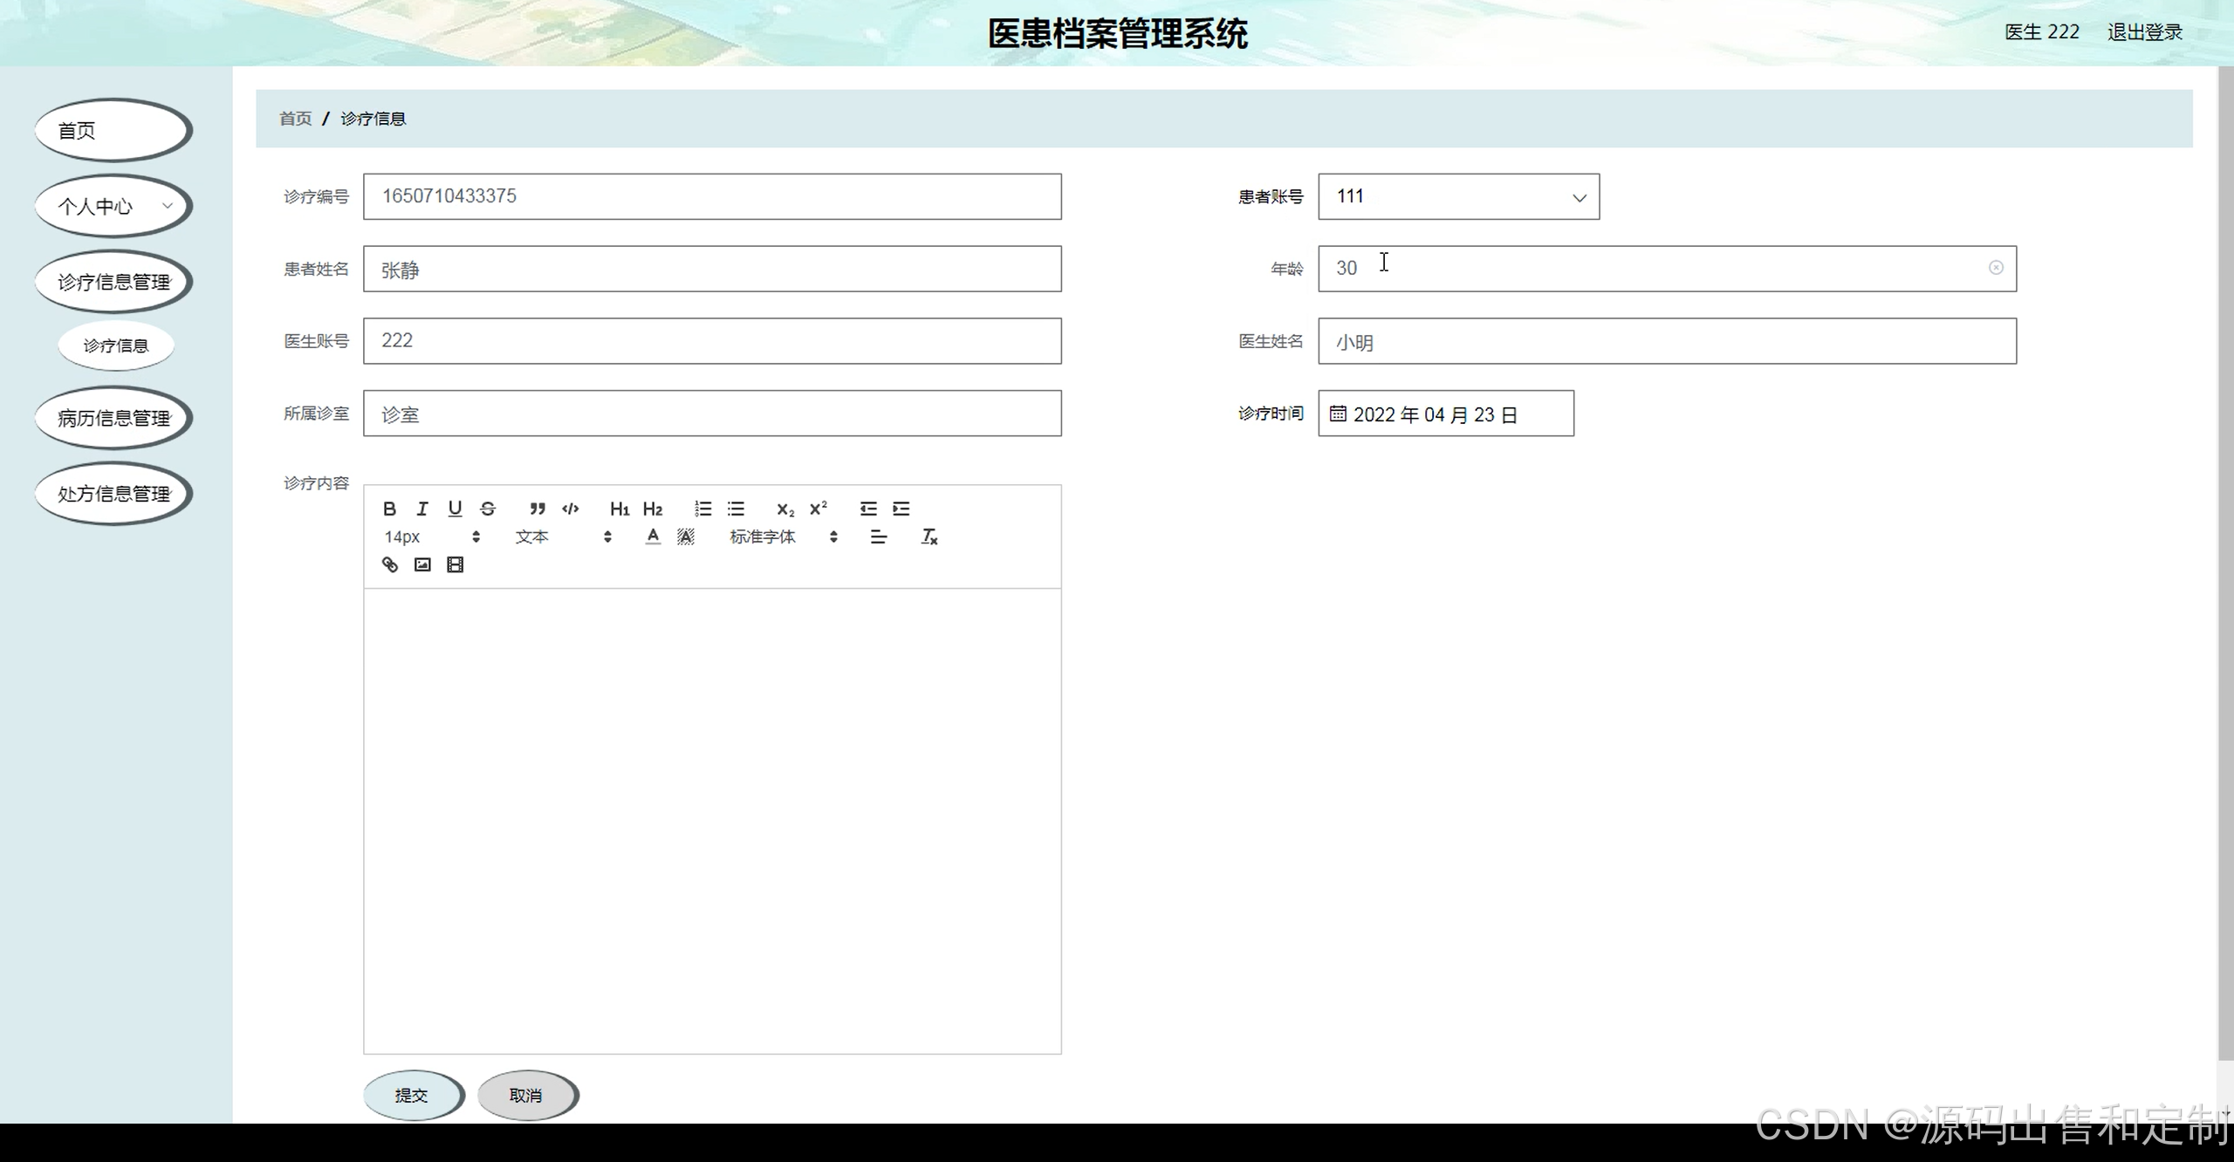The height and width of the screenshot is (1162, 2234).
Task: Insert a blockquote via the quote icon
Action: point(538,509)
